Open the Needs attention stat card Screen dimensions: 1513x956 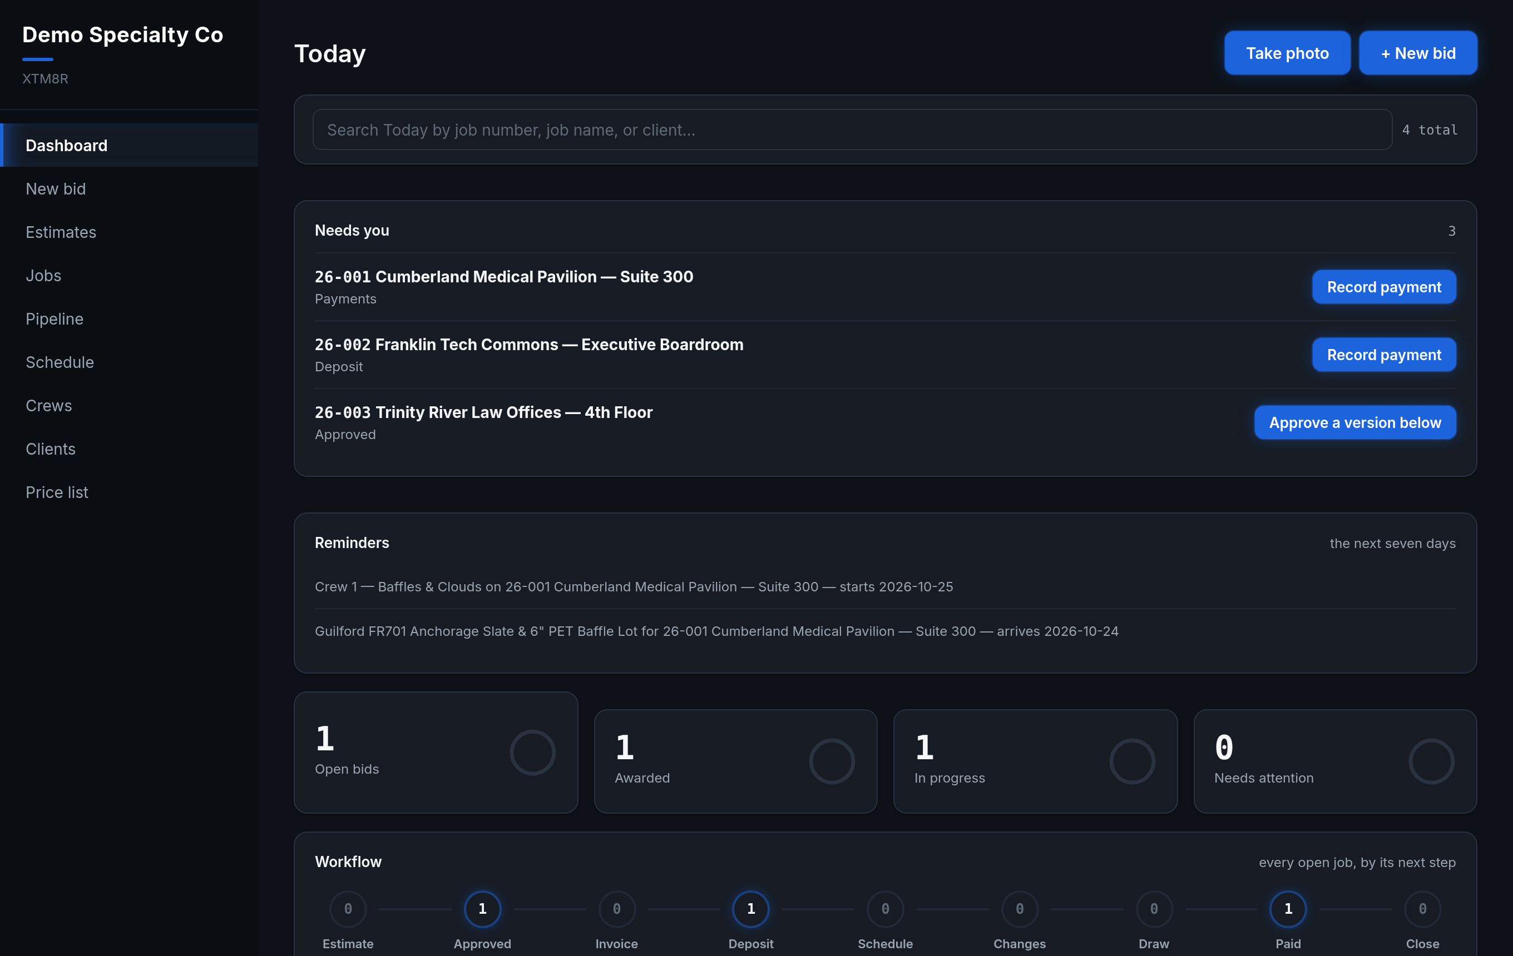click(1334, 761)
